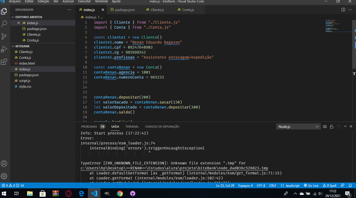This screenshot has width=356, height=198.
Task: Click errors and warnings status bar counter
Action: pyautogui.click(x=13, y=185)
